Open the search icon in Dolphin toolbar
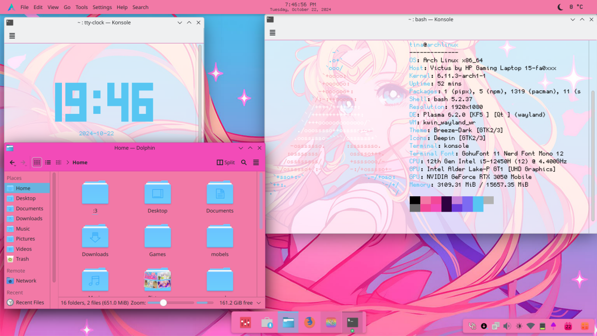The height and width of the screenshot is (336, 597). [x=244, y=163]
